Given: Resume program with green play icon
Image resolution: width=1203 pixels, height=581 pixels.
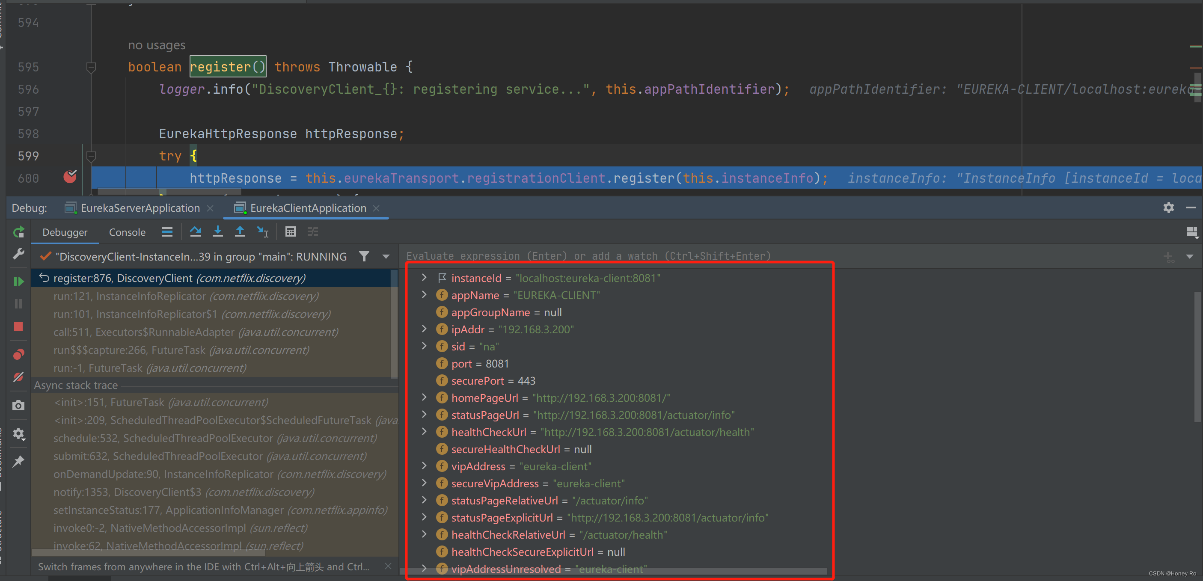Looking at the screenshot, I should (x=19, y=282).
